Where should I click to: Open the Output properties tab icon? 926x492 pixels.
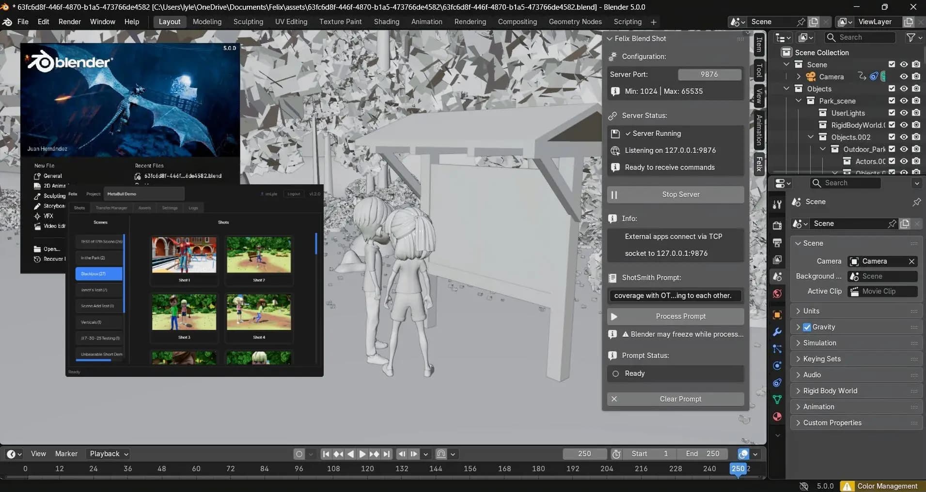point(777,242)
